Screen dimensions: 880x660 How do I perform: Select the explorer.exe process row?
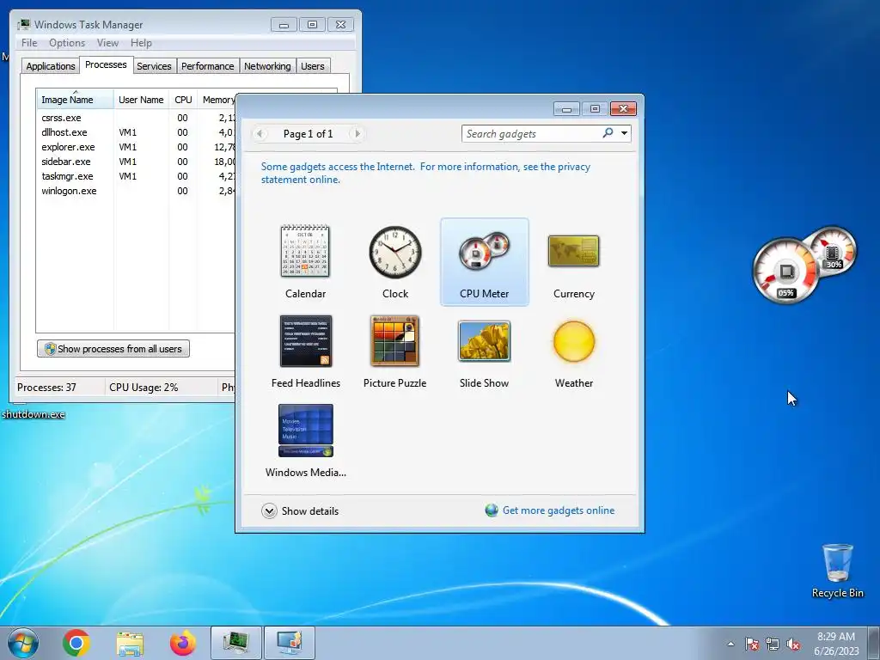click(136, 147)
